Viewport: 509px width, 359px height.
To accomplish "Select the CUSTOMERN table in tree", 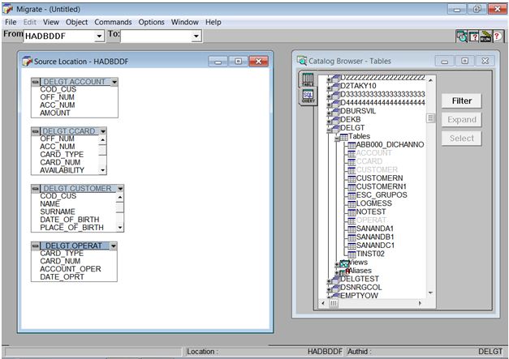I will [379, 178].
